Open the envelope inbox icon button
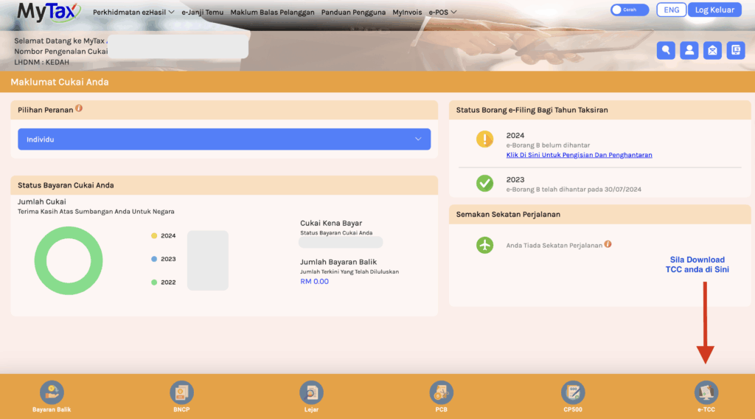The image size is (755, 419). click(712, 50)
